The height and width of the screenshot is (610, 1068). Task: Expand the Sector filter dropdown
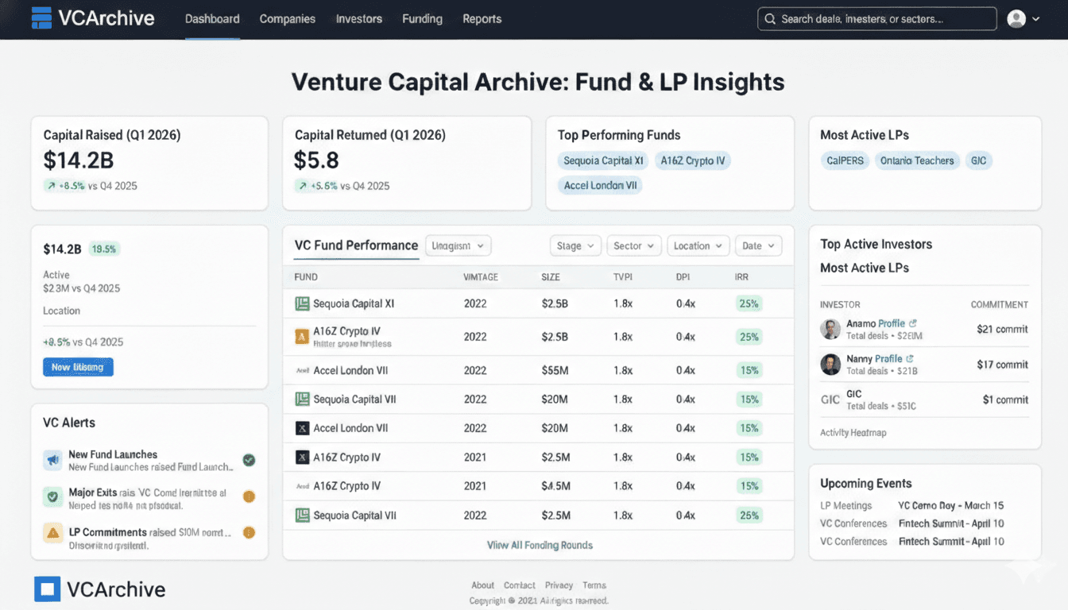(x=633, y=245)
